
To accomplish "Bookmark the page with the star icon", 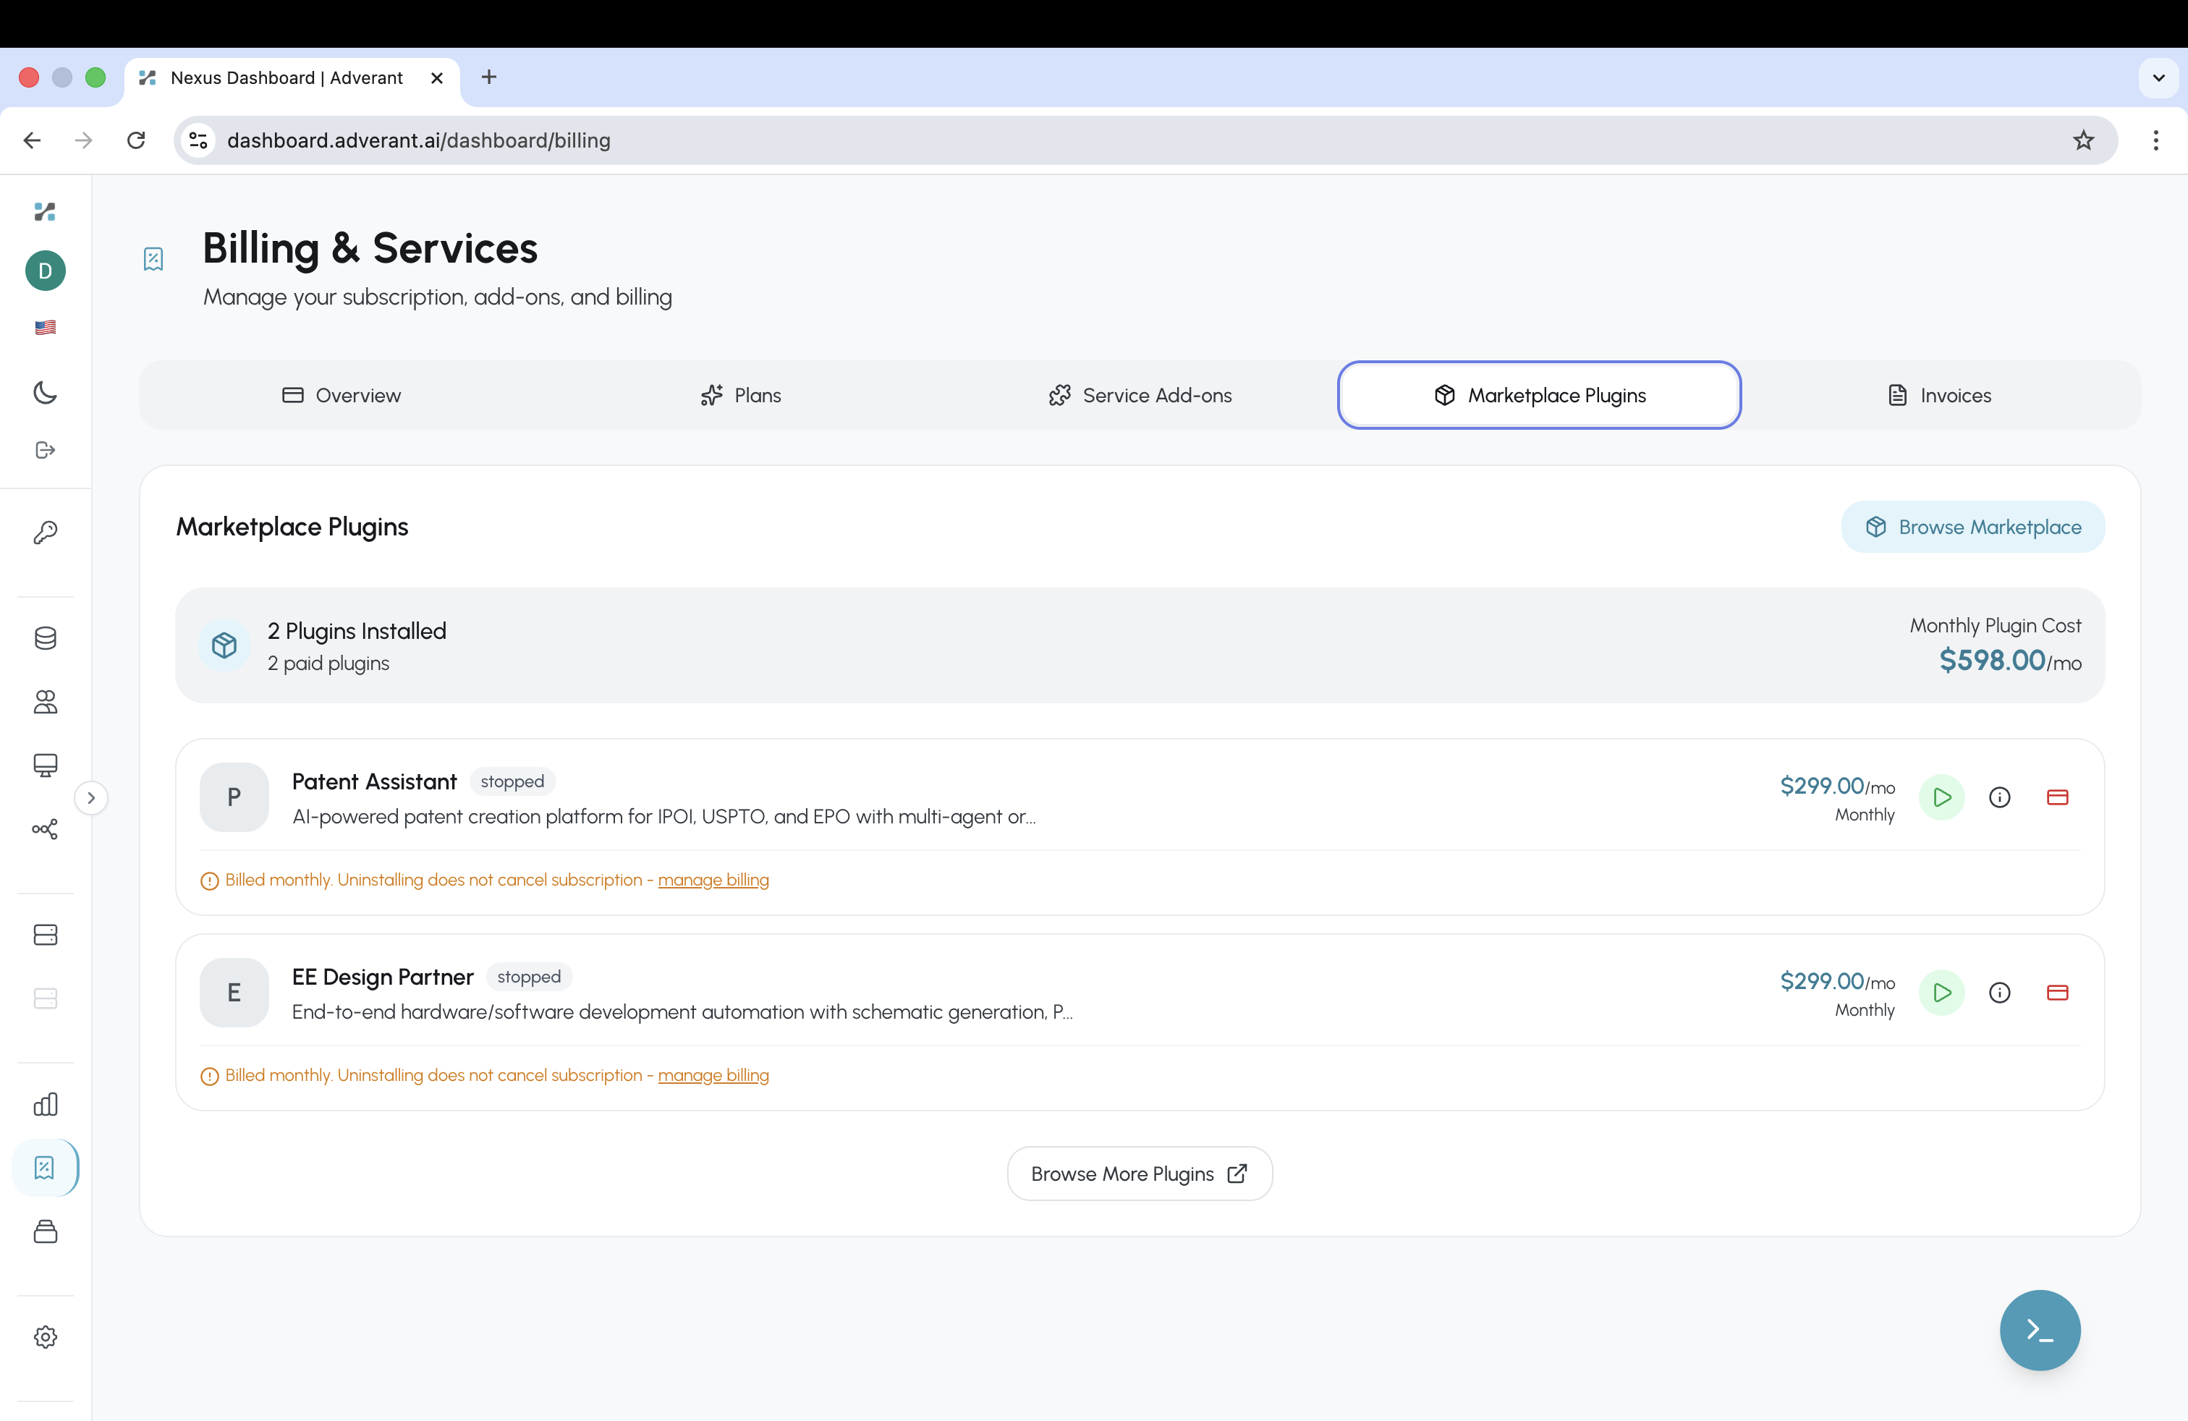I will (x=2082, y=140).
